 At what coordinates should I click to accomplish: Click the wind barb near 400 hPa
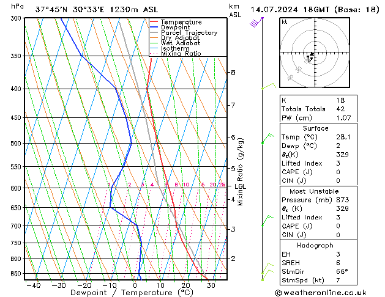pyautogui.click(x=266, y=87)
